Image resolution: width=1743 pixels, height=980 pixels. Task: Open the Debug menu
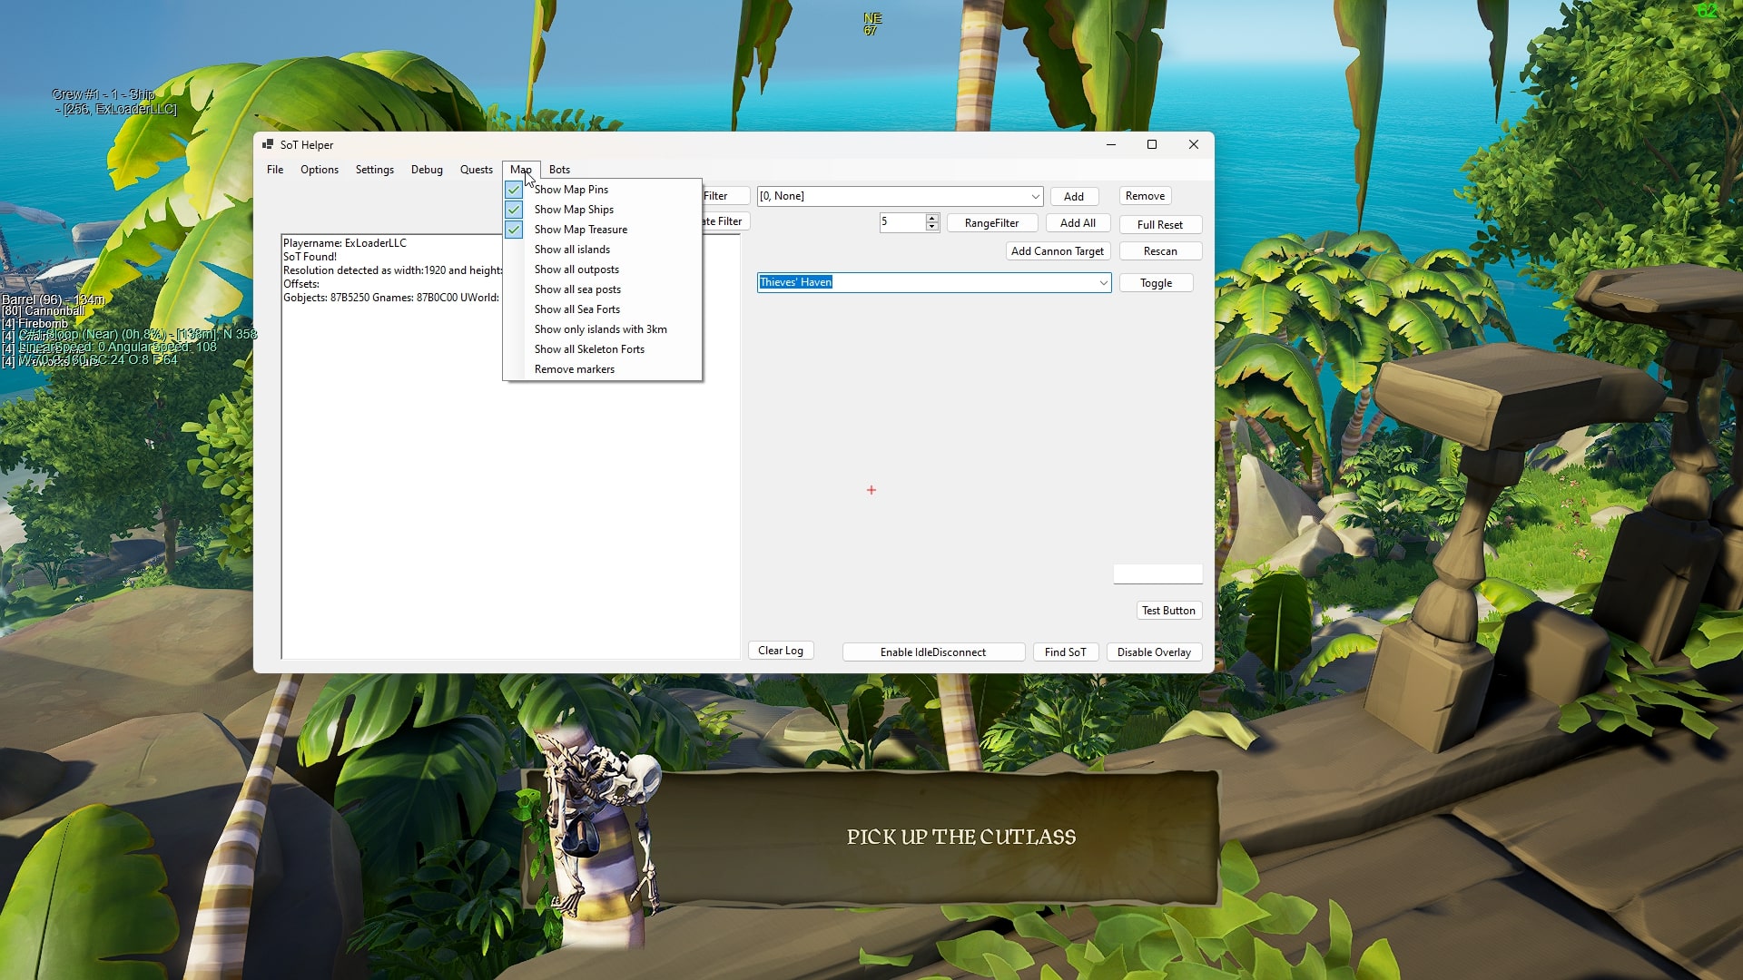point(427,170)
